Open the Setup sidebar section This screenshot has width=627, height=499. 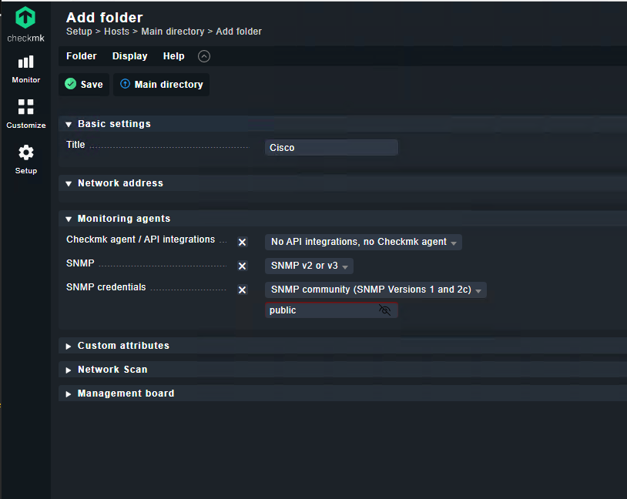25,159
